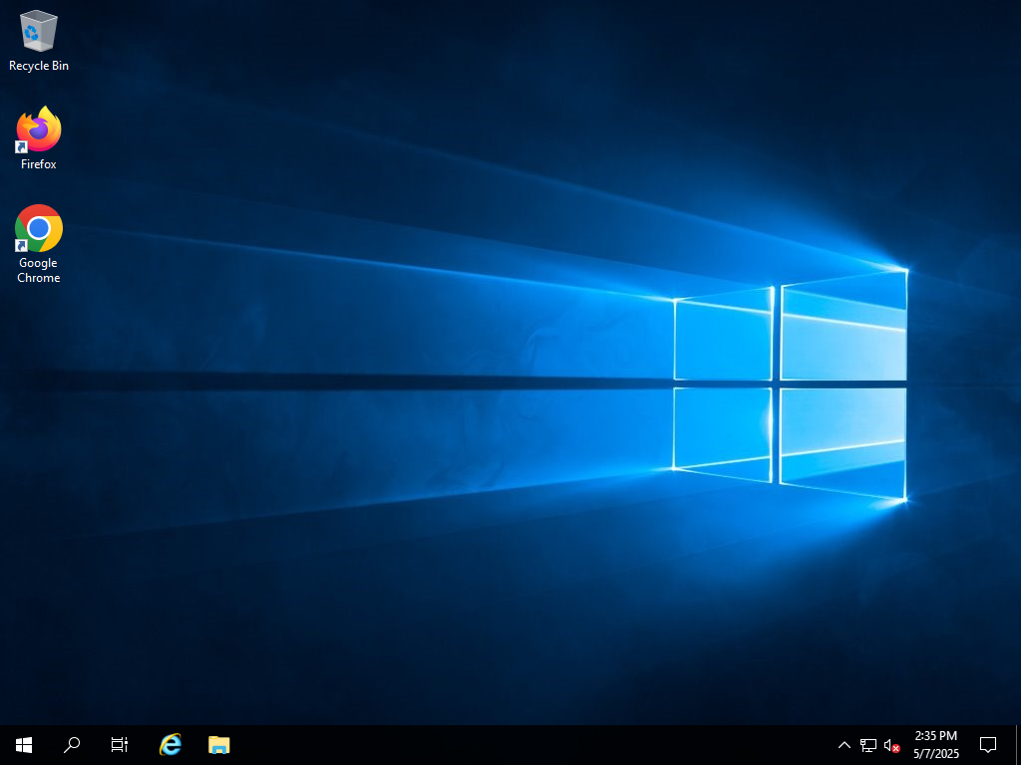Select the Firefox desktop shortcut
The height and width of the screenshot is (765, 1021).
pyautogui.click(x=39, y=137)
